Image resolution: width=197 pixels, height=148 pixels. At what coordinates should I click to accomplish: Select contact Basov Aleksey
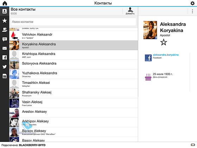(74, 140)
